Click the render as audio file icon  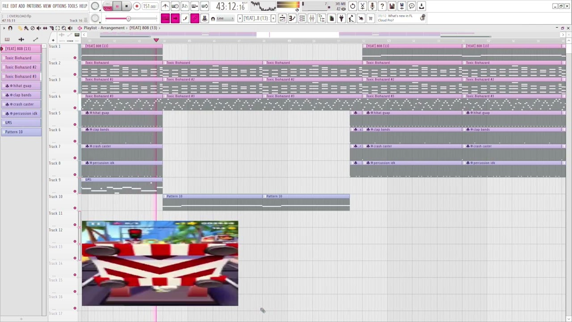[402, 6]
